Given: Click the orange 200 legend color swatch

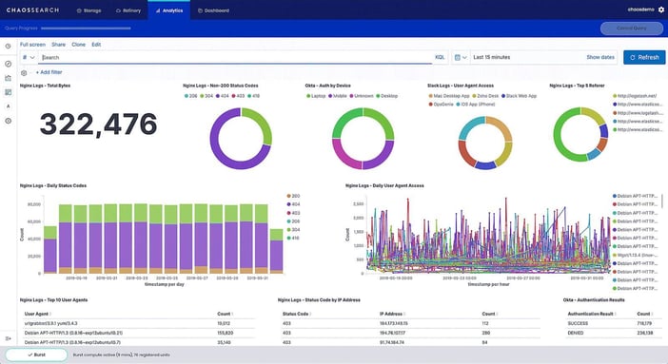Looking at the screenshot, I should [289, 196].
